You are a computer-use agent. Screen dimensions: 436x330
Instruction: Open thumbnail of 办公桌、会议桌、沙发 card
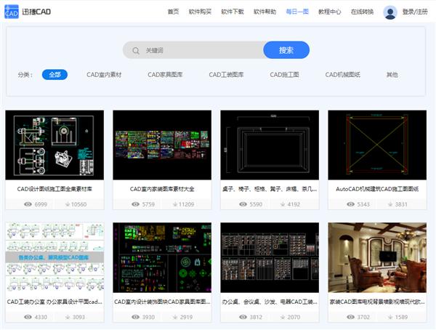pos(270,257)
